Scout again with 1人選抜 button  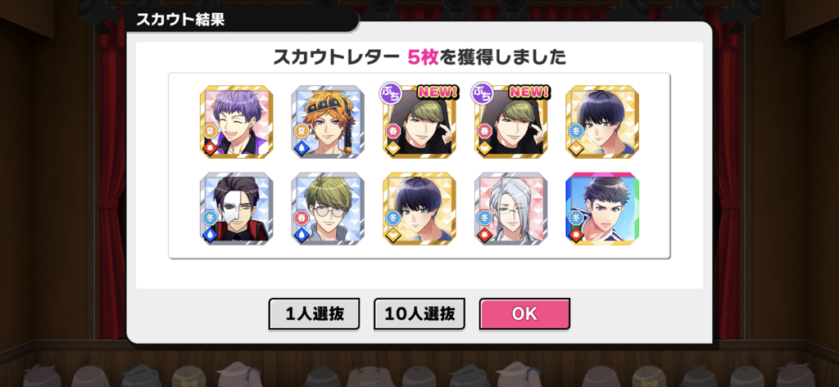coord(314,313)
